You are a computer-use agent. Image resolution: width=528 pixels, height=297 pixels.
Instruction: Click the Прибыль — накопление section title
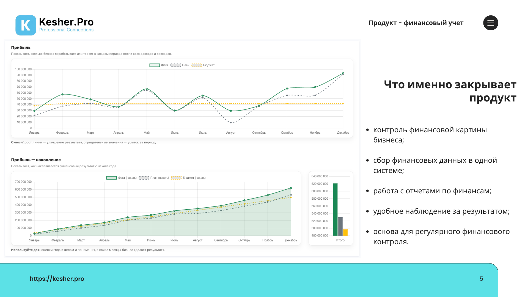pos(36,160)
